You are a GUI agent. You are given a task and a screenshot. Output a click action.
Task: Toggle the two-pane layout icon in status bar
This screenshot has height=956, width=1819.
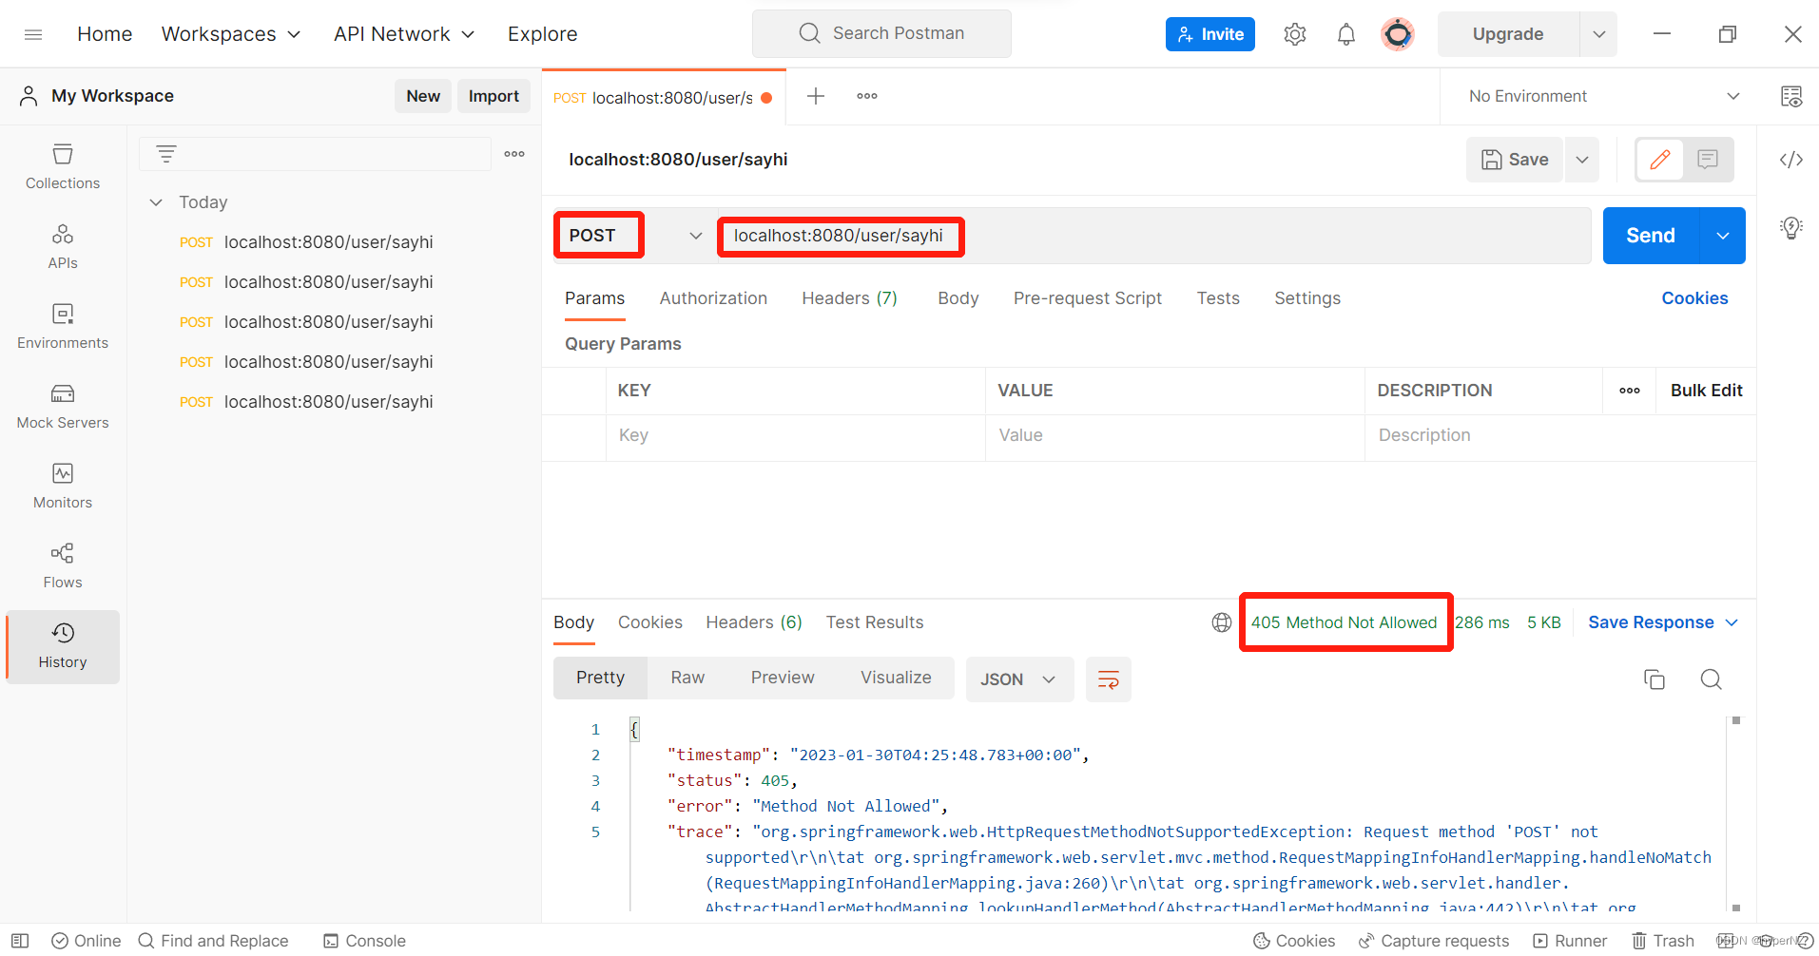tap(20, 941)
